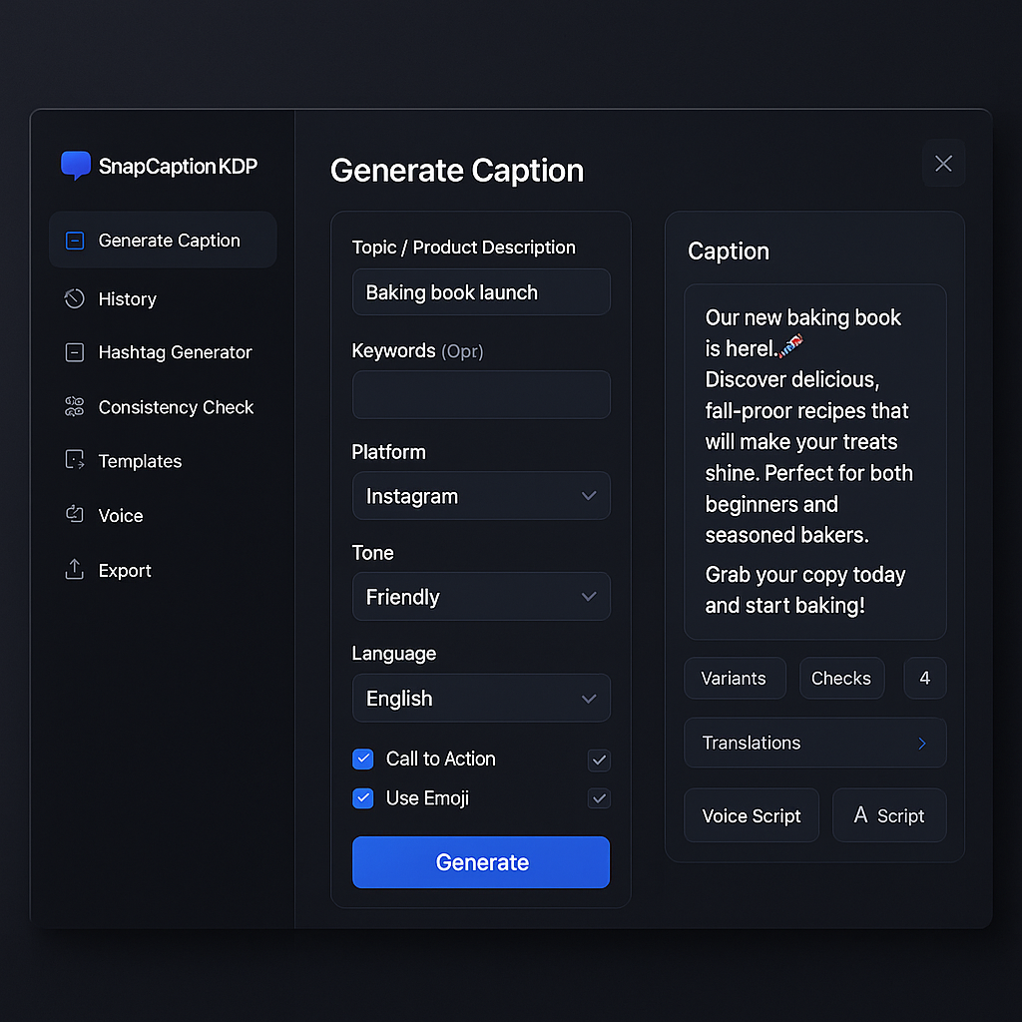Click the empty Keywords input field

(x=481, y=395)
